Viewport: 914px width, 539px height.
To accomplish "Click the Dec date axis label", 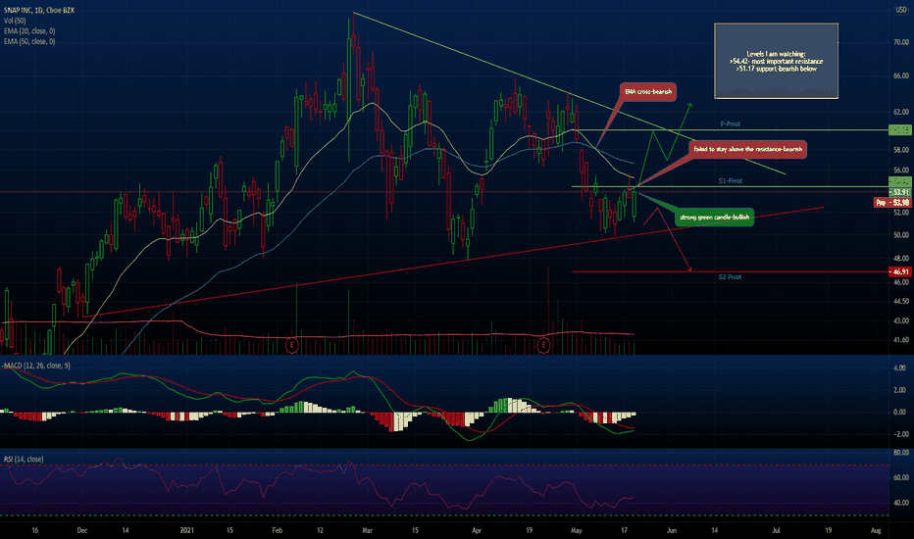I will pyautogui.click(x=82, y=531).
